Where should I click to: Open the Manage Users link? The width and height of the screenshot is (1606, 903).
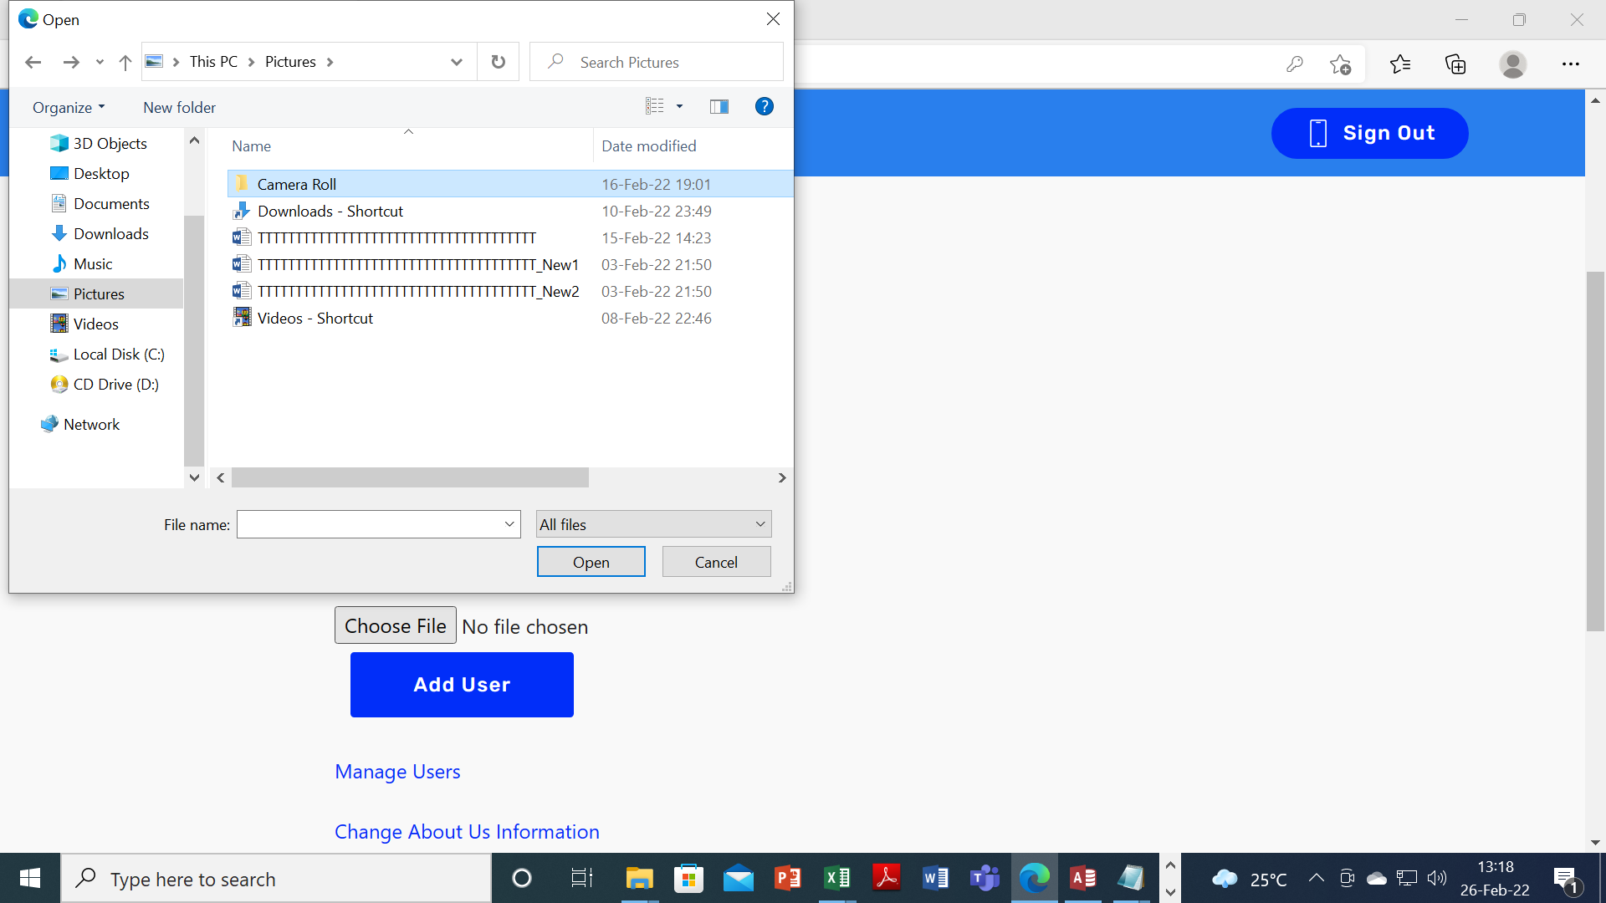tap(397, 771)
